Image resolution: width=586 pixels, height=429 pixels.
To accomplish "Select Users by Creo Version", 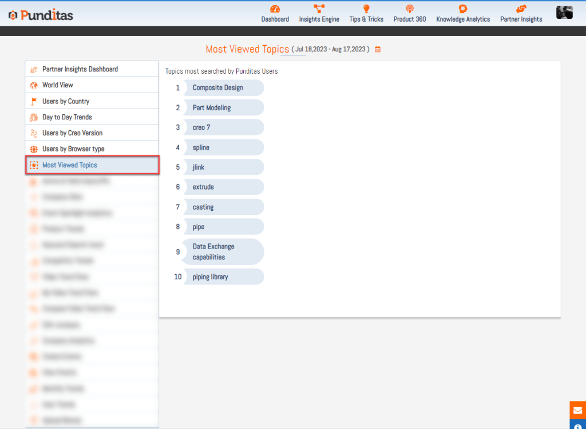I will point(72,133).
